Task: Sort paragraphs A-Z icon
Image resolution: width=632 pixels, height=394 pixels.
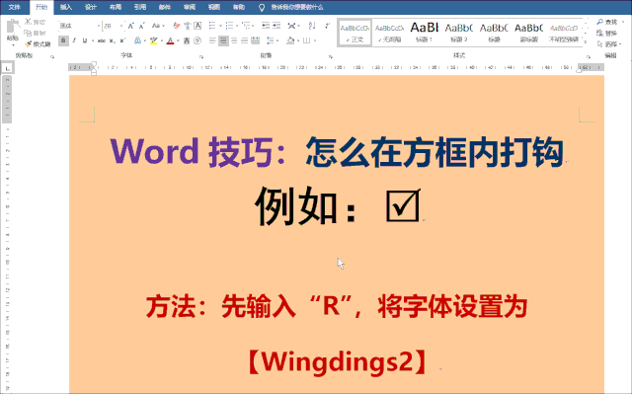Action: click(312, 26)
